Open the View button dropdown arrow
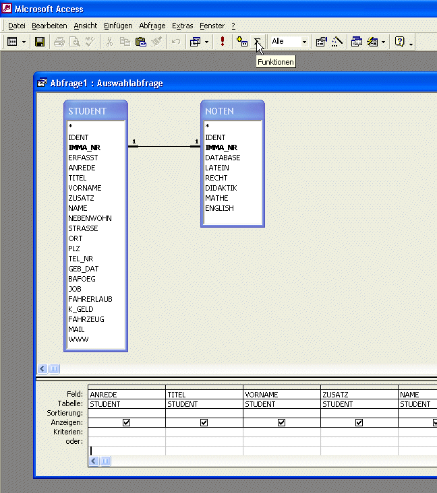 [x=24, y=42]
